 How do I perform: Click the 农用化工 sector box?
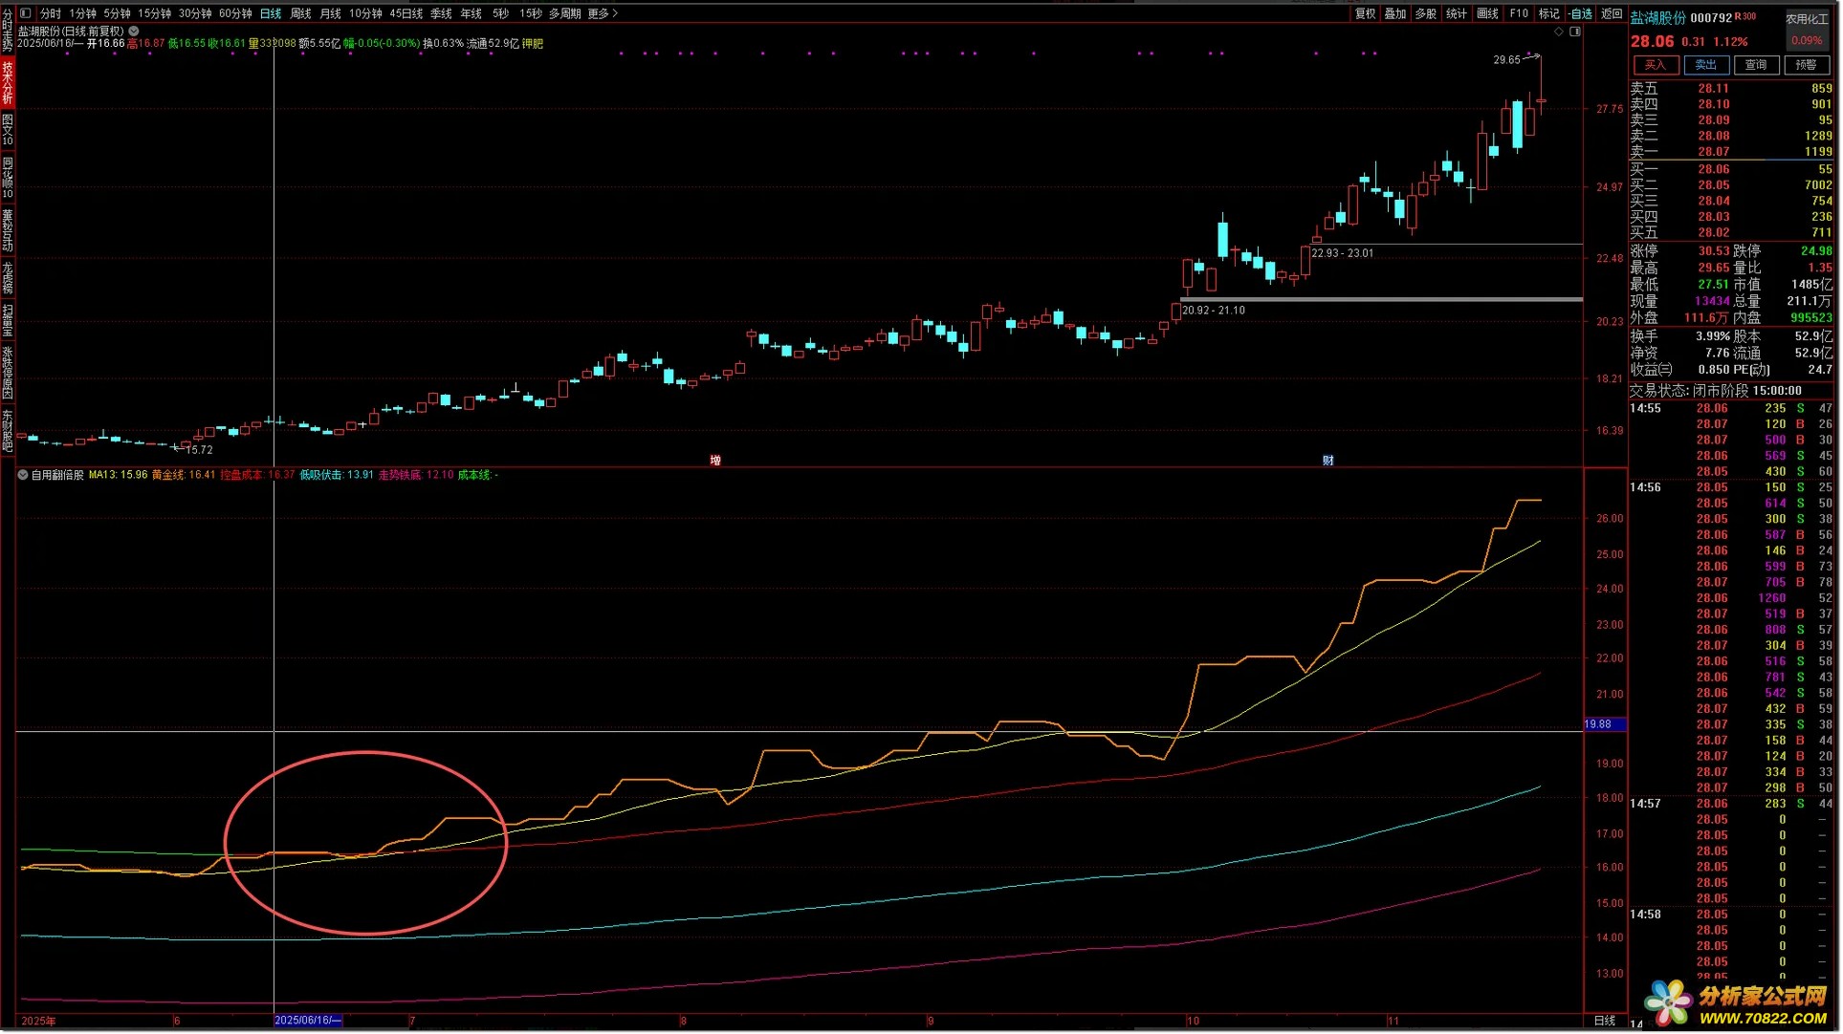point(1807,19)
